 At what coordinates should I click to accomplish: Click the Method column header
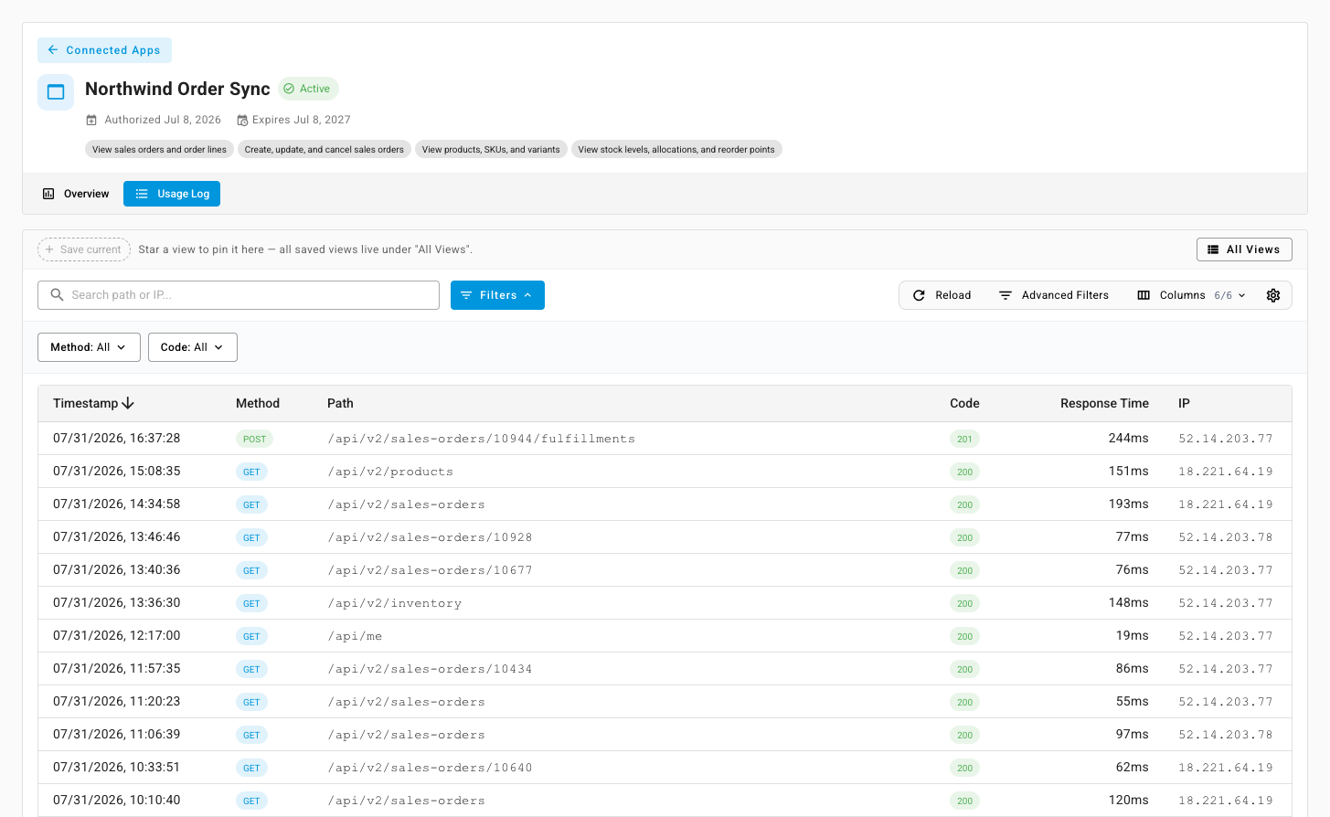258,403
